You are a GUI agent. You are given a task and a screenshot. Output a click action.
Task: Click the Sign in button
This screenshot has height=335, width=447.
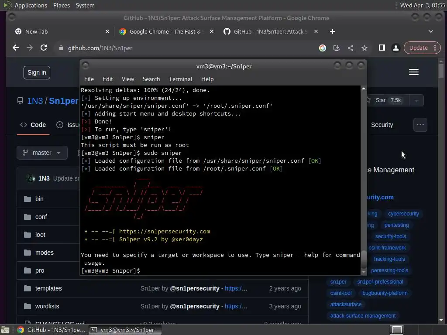37,73
